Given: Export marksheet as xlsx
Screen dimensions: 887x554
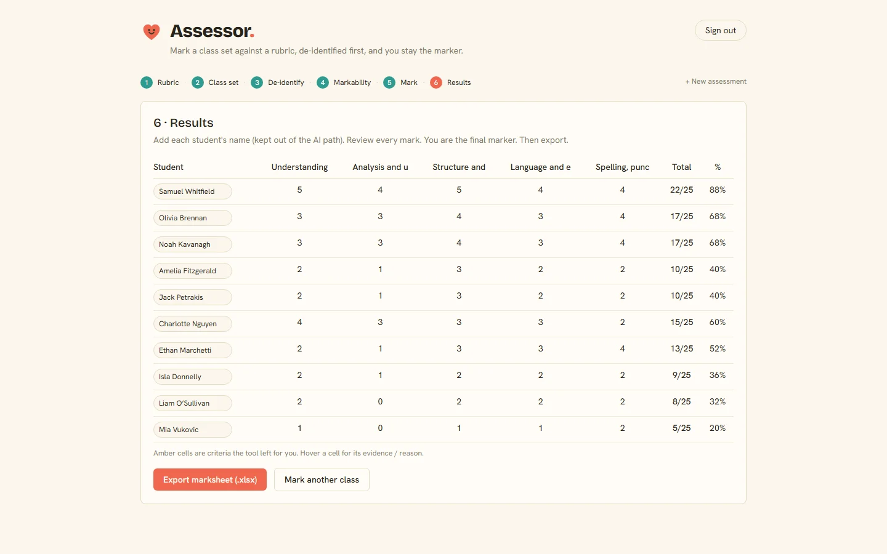Looking at the screenshot, I should tap(210, 480).
